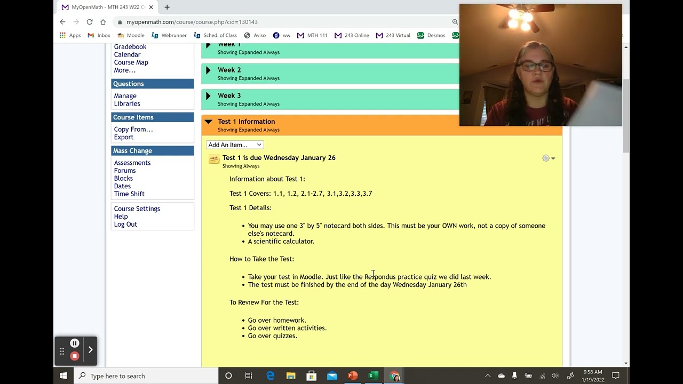The image size is (683, 384).
Task: Open the Apps bookmark
Action: click(70, 35)
